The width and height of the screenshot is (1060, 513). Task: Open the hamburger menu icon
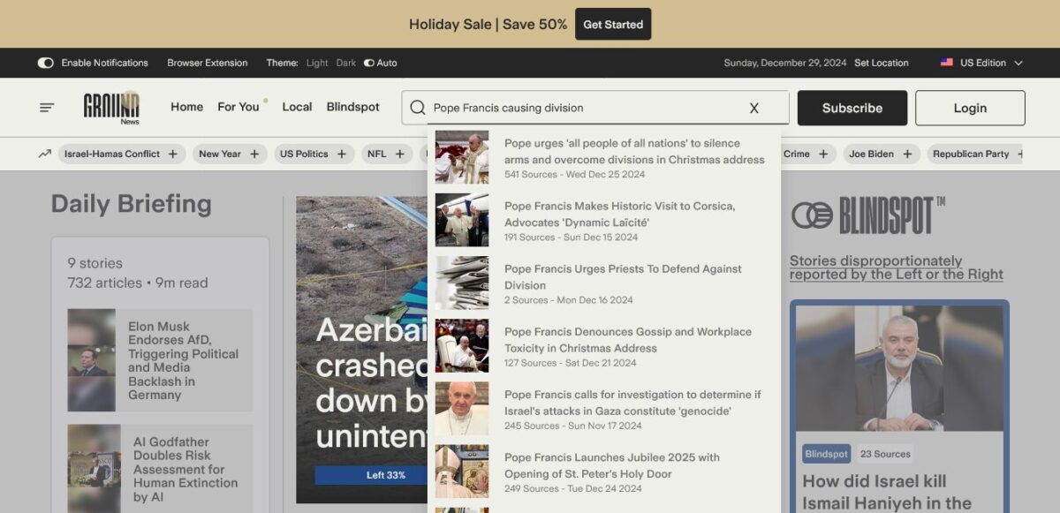coord(47,108)
